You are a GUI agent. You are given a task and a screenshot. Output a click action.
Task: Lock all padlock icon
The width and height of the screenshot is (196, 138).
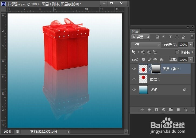coord(161,60)
